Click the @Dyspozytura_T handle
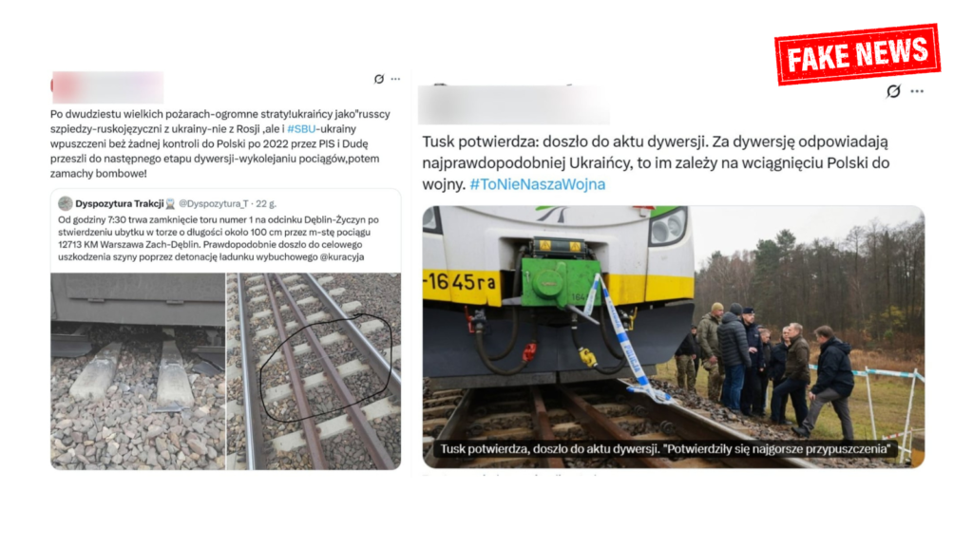The height and width of the screenshot is (547, 973). [214, 203]
